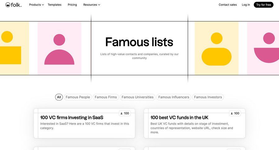Click contact count badge on SaaS card
Screen dimensions: 279x150
click(125, 113)
